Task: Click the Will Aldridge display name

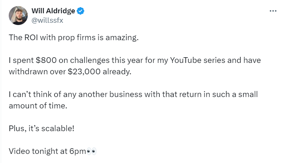Action: pos(53,11)
